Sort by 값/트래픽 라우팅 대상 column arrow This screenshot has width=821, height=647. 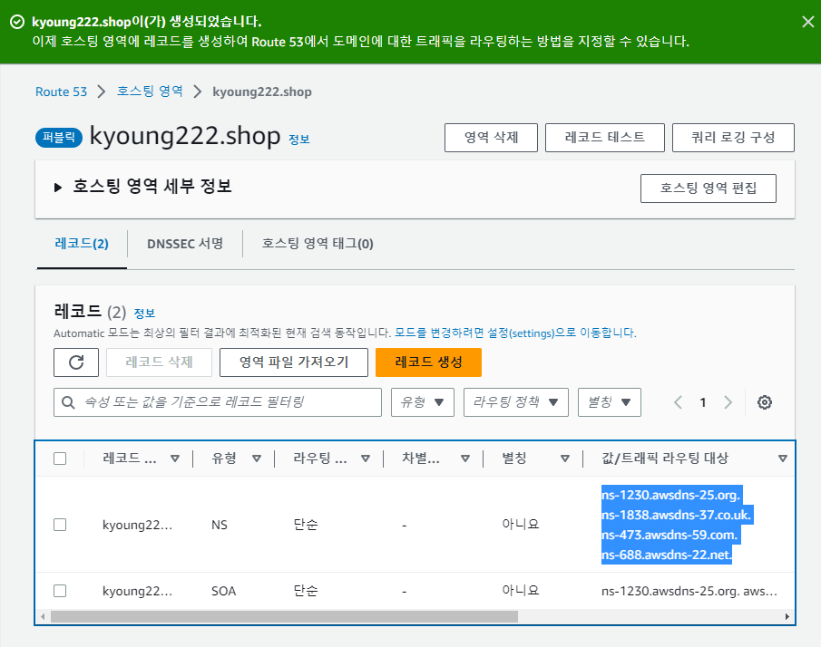(783, 459)
